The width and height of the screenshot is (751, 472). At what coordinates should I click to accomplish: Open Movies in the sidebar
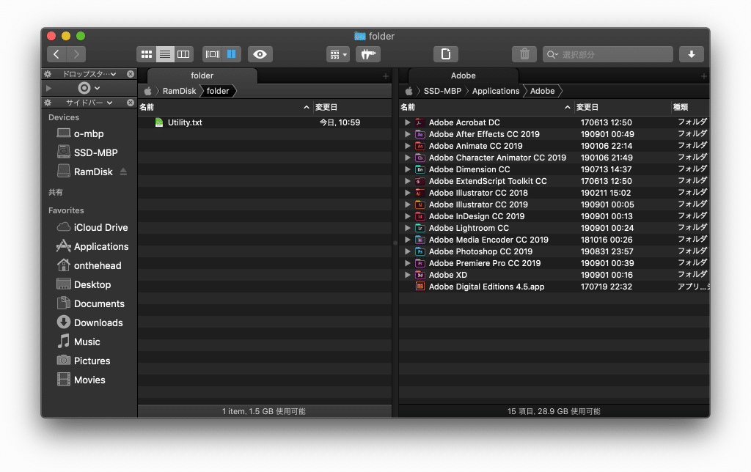[89, 380]
